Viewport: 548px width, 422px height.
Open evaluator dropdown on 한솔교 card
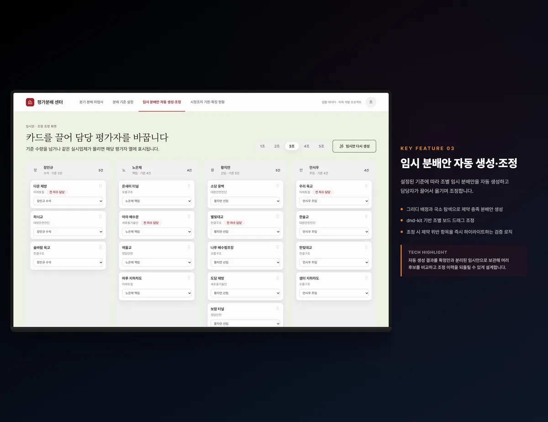point(334,232)
